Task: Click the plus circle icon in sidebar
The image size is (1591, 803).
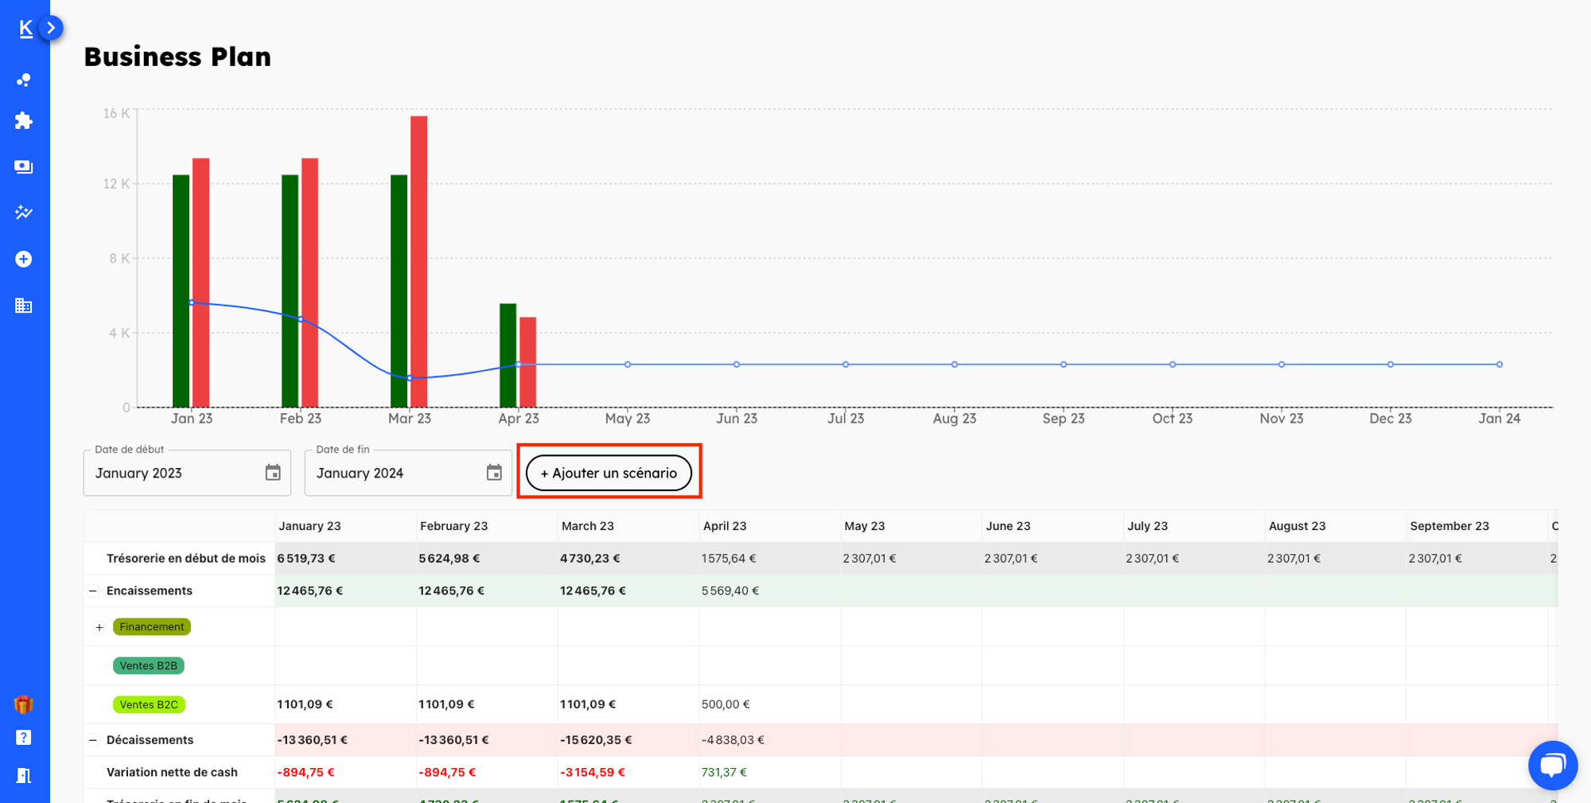Action: point(24,259)
